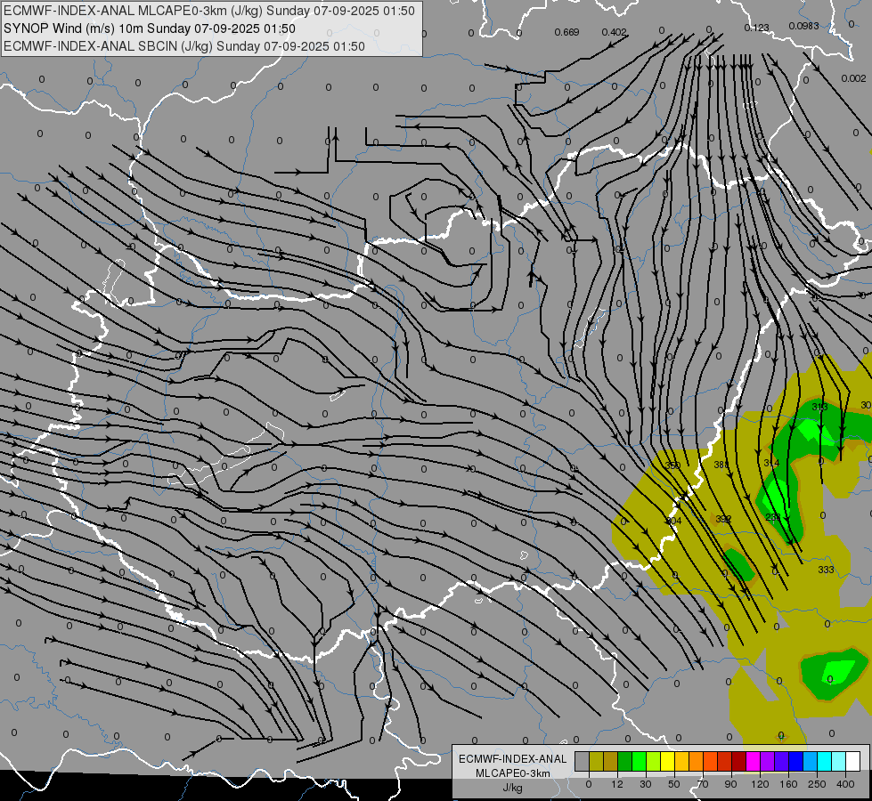Image resolution: width=872 pixels, height=801 pixels.
Task: Click the map value 0.002
Action: pos(853,78)
